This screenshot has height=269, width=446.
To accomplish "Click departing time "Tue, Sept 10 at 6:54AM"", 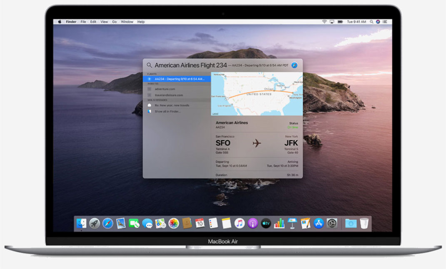I will coord(231,166).
